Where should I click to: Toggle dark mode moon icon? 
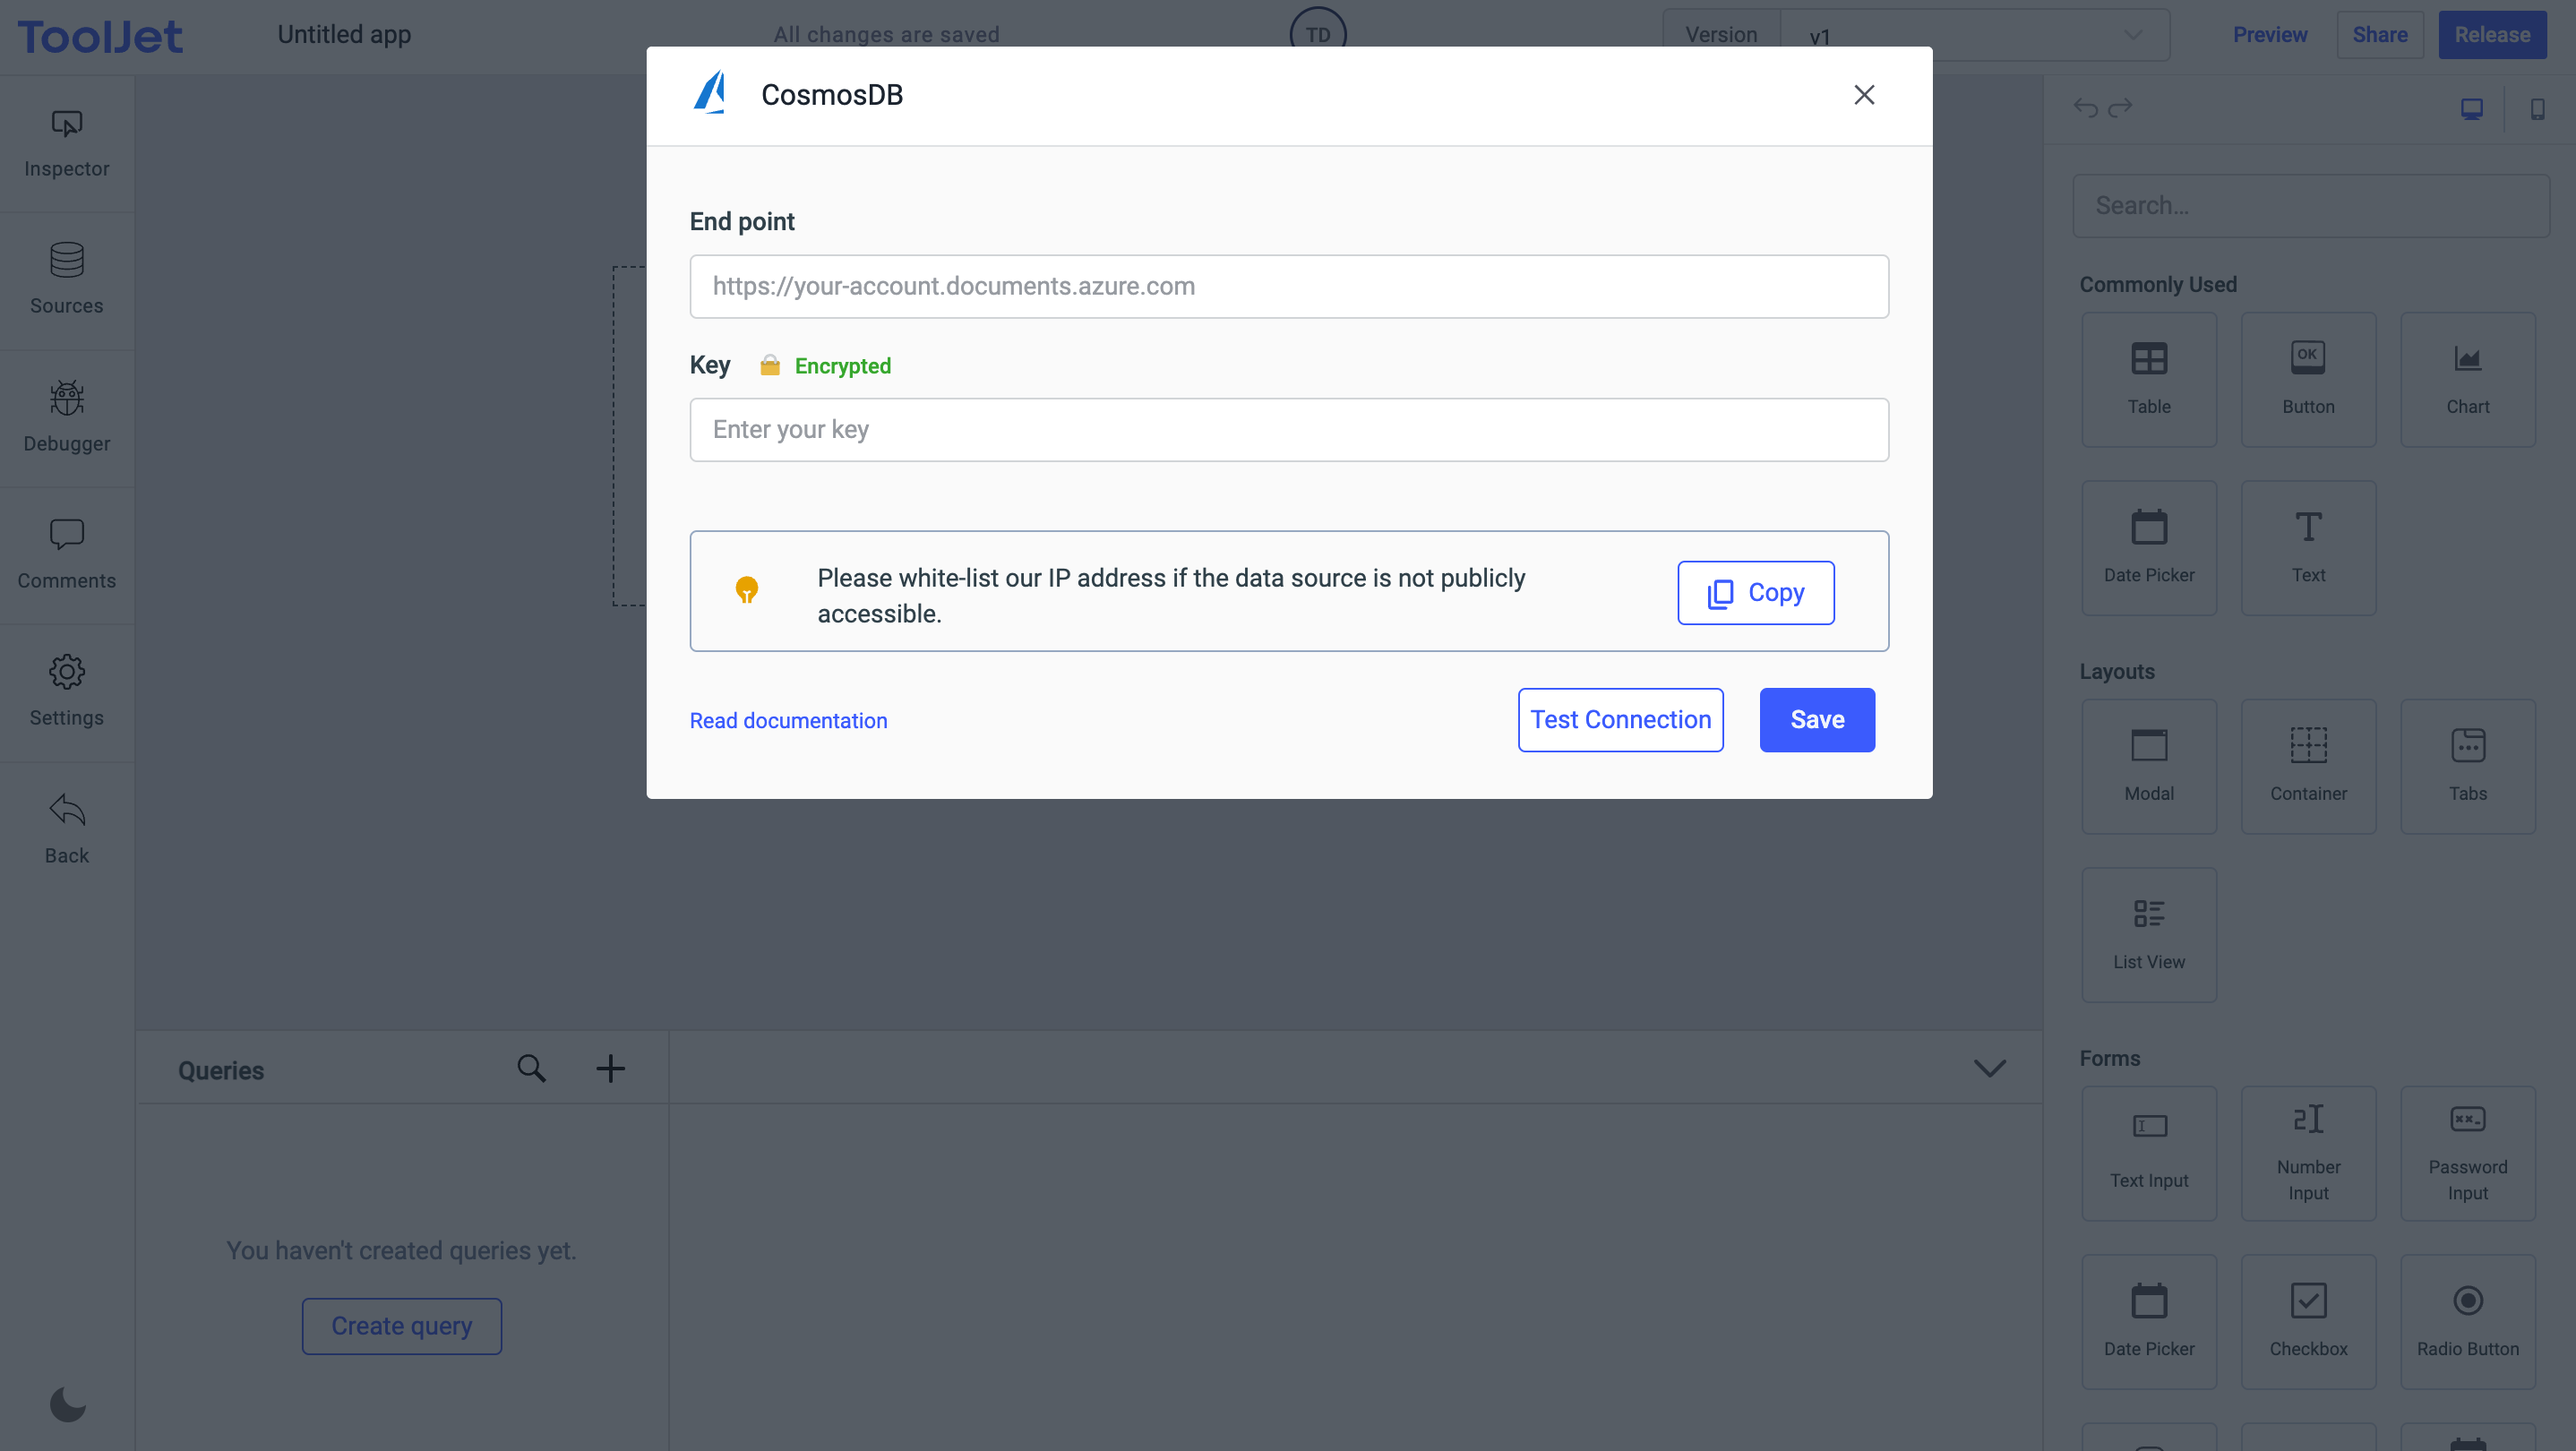tap(67, 1404)
